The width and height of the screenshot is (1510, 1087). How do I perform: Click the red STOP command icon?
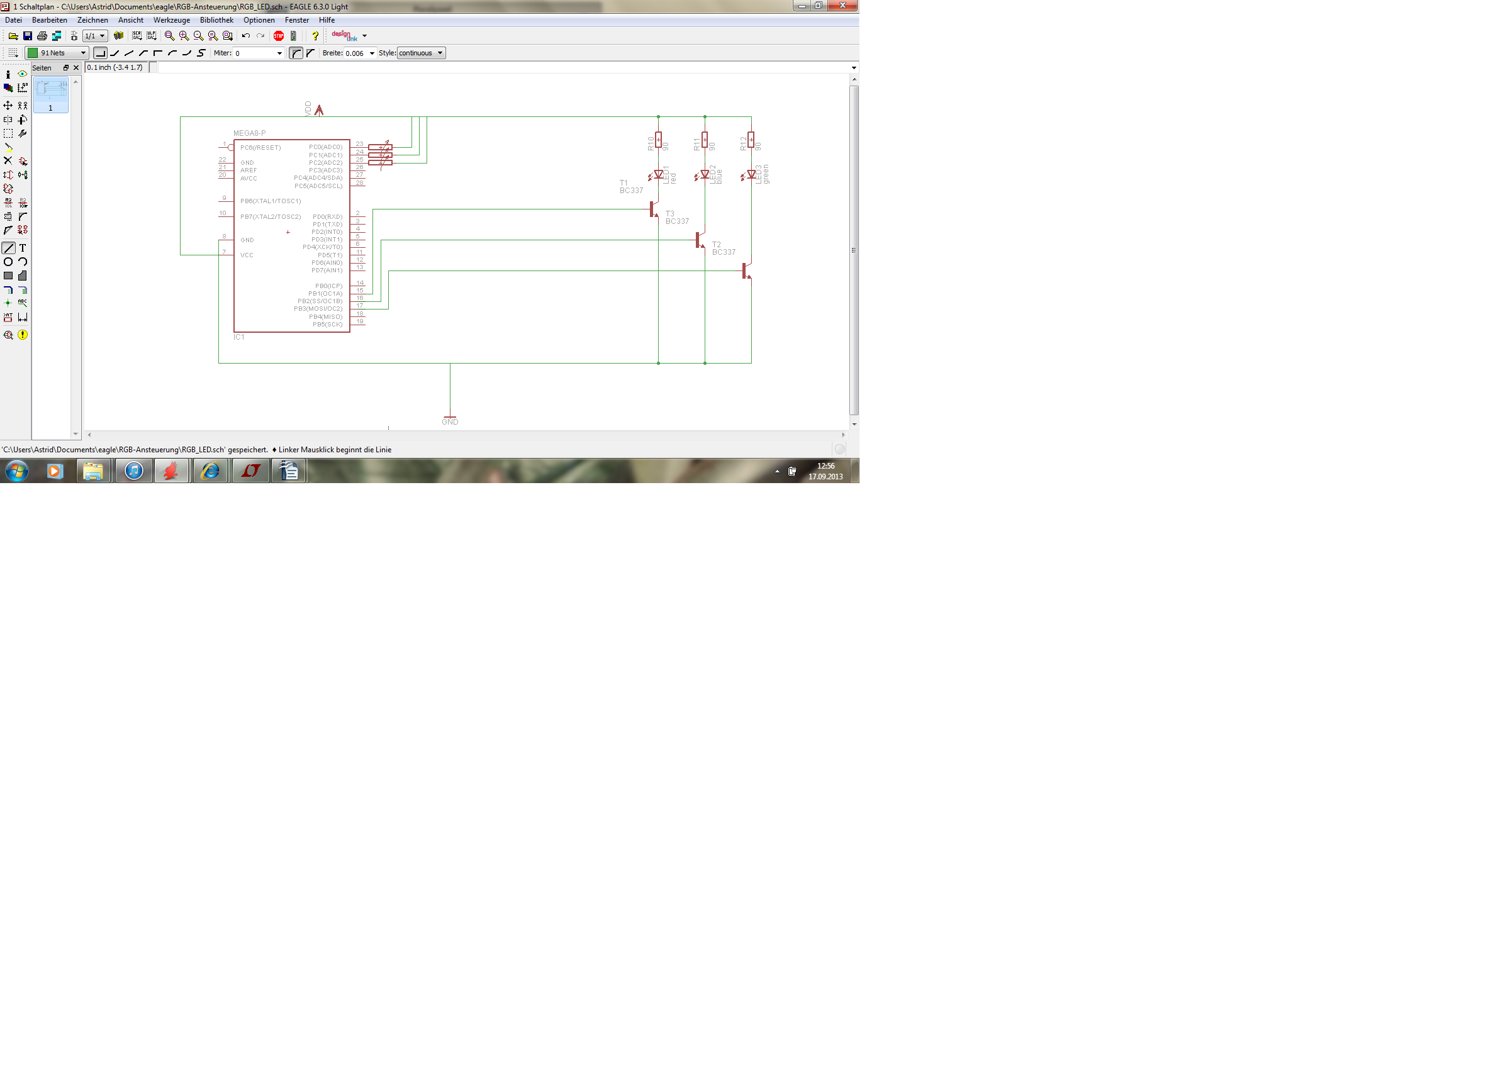point(279,36)
